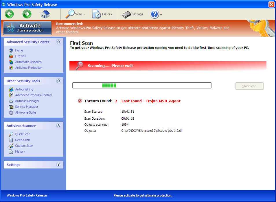The width and height of the screenshot is (276, 202).
Task: Open the Scan dropdown arrow
Action: click(x=84, y=14)
